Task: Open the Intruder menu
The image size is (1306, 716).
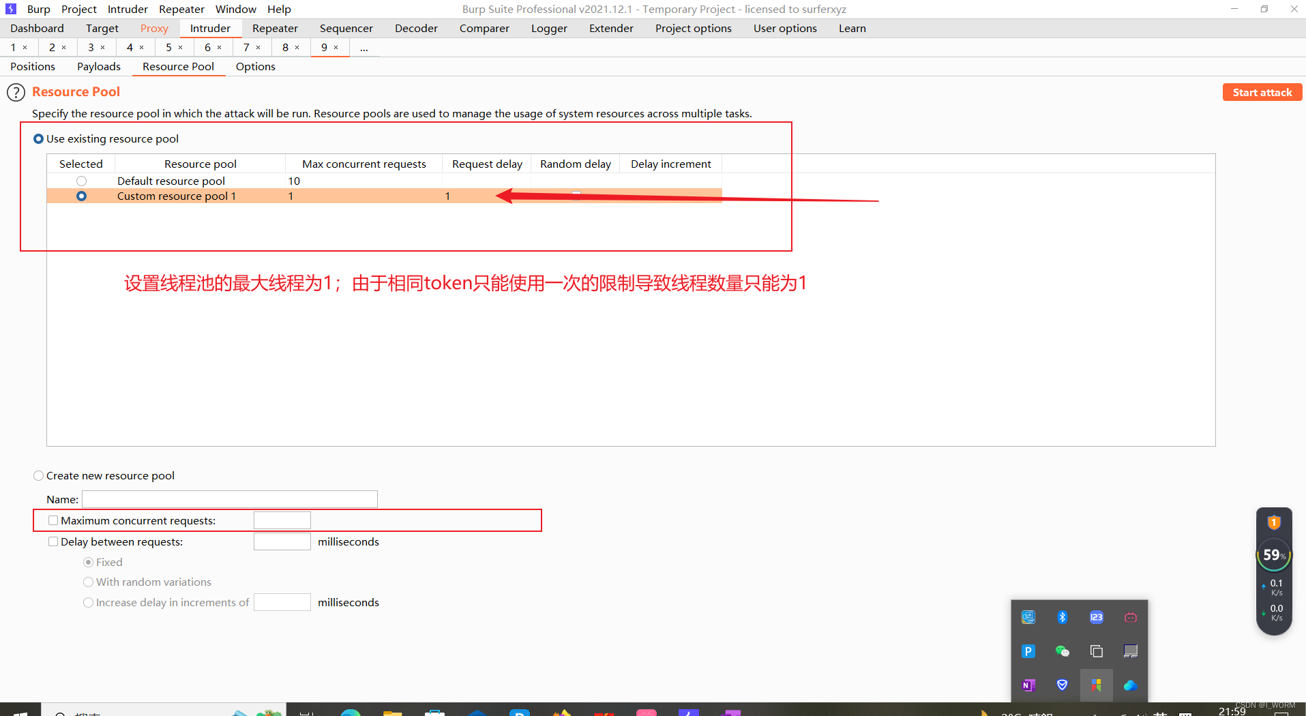Action: tap(128, 9)
